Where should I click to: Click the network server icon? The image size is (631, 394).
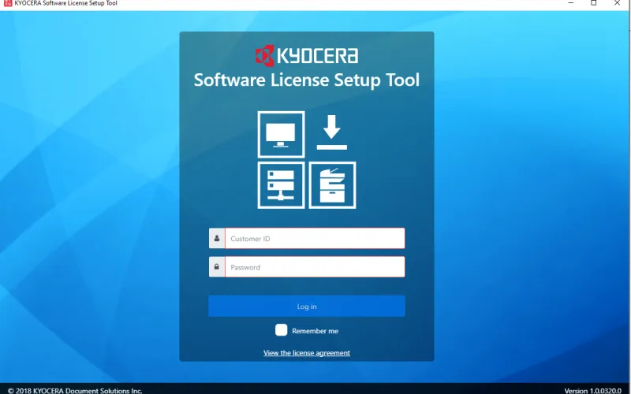[x=281, y=185]
